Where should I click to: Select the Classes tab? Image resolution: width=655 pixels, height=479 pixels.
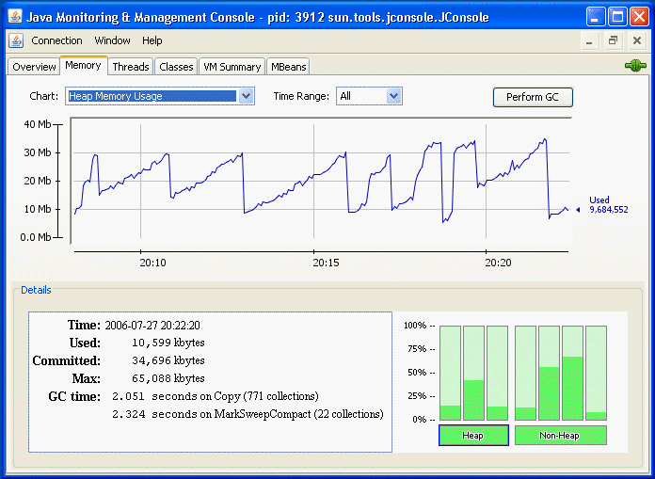point(176,67)
